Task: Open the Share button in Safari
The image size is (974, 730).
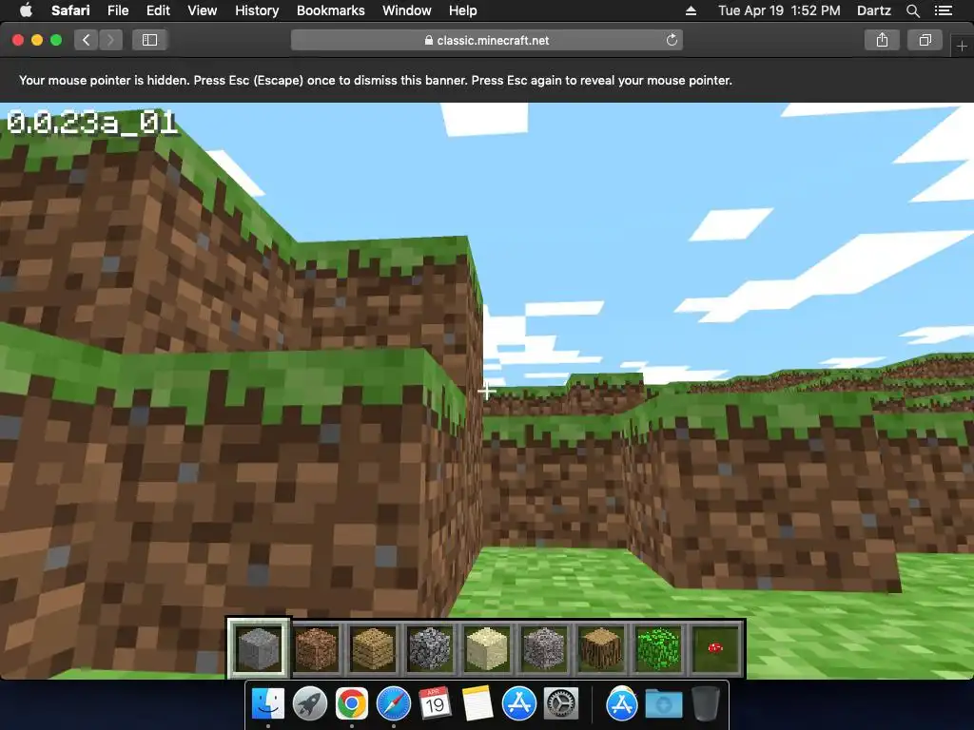Action: pos(882,40)
